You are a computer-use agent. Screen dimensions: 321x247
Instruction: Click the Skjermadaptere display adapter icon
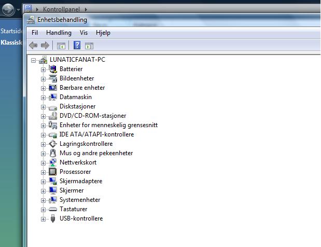[x=53, y=181]
